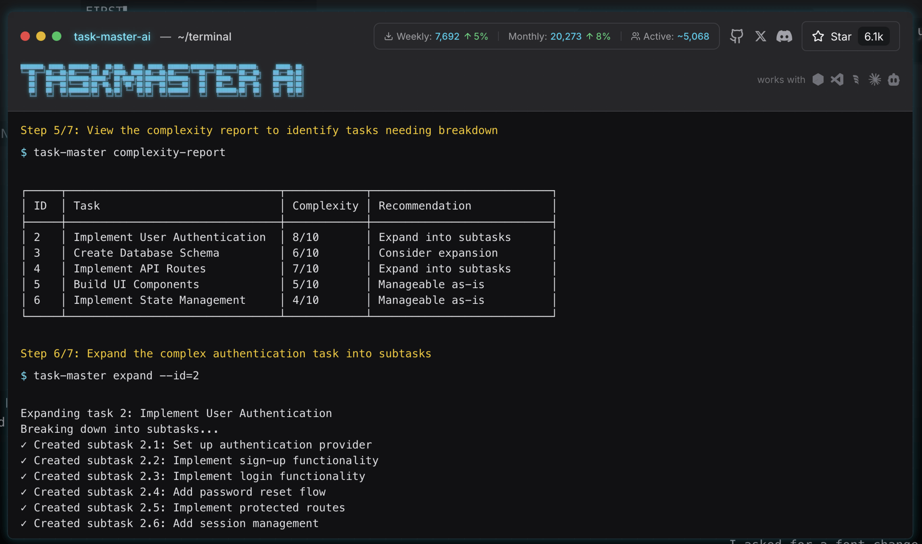The image size is (922, 544).
Task: Click the Implement User Authentication table row
Action: (x=169, y=237)
